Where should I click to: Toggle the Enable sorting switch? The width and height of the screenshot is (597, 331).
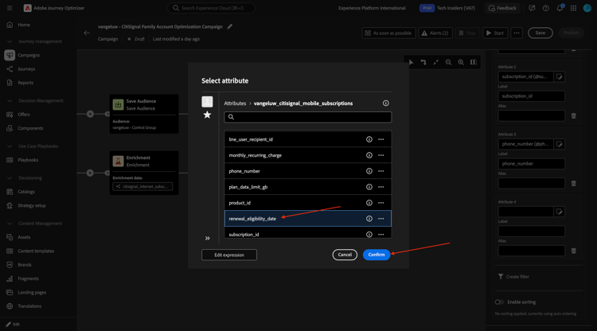pos(500,302)
